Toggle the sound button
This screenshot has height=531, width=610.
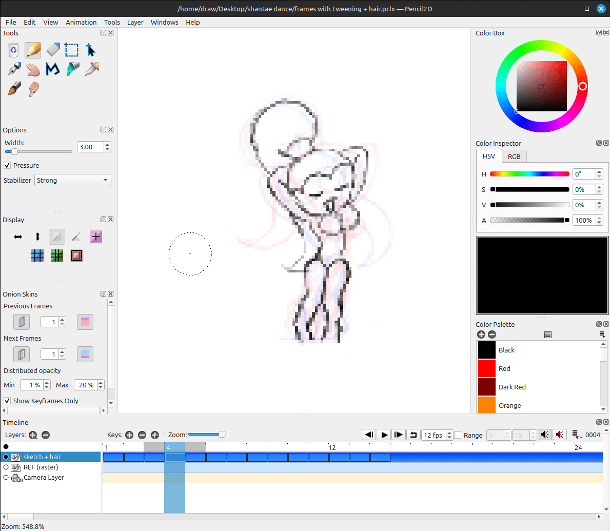coord(545,435)
